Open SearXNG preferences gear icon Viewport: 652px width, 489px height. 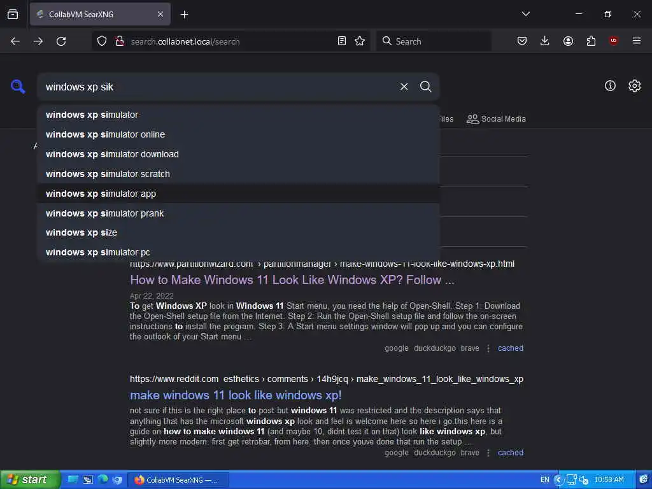point(634,86)
